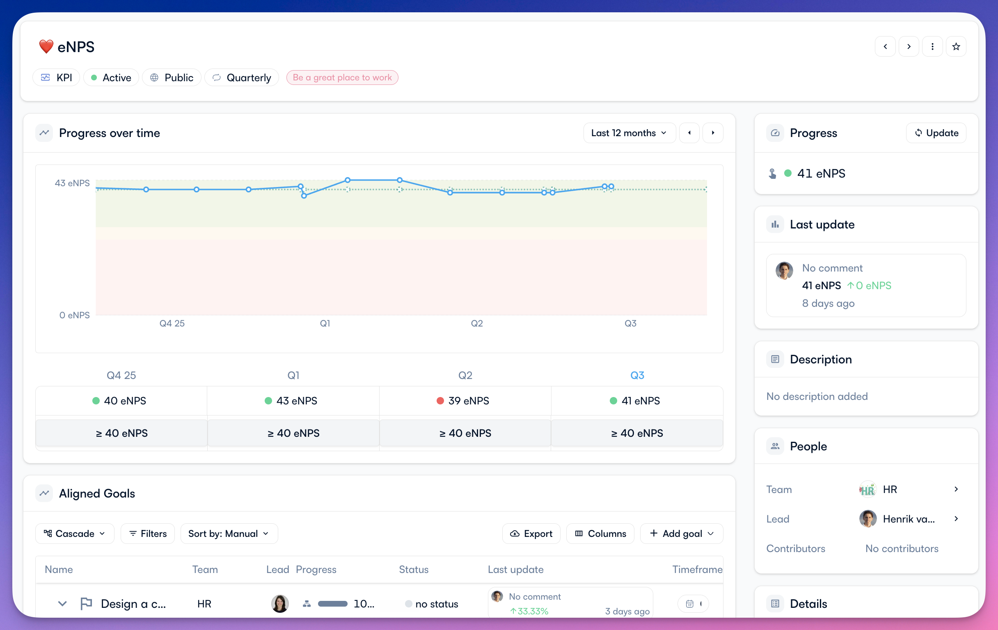Screen dimensions: 998x630
Task: Click the calendar timeframe icon in Design row
Action: [x=689, y=603]
